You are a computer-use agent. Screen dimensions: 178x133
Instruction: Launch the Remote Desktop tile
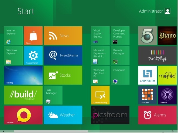100,95
